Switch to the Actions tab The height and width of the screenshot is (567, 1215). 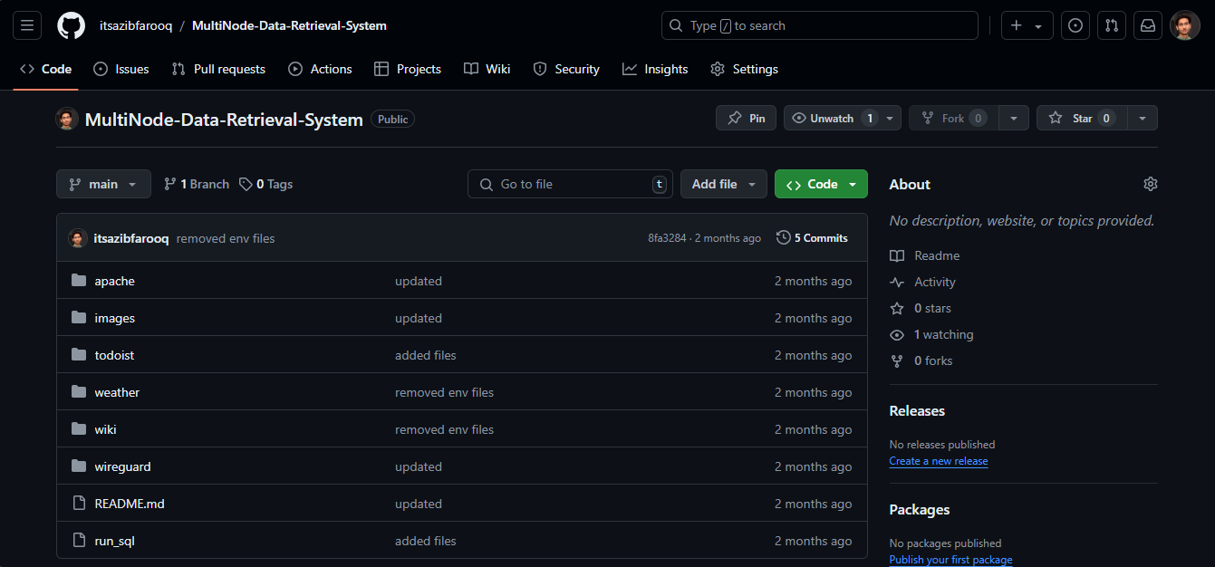pyautogui.click(x=320, y=69)
